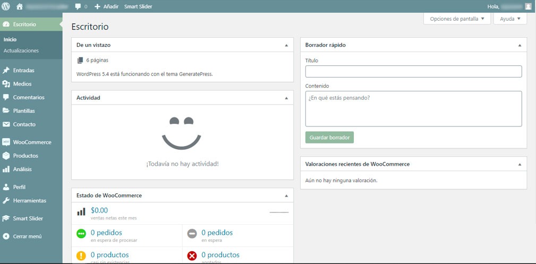Open site home icon in admin bar

[20, 6]
